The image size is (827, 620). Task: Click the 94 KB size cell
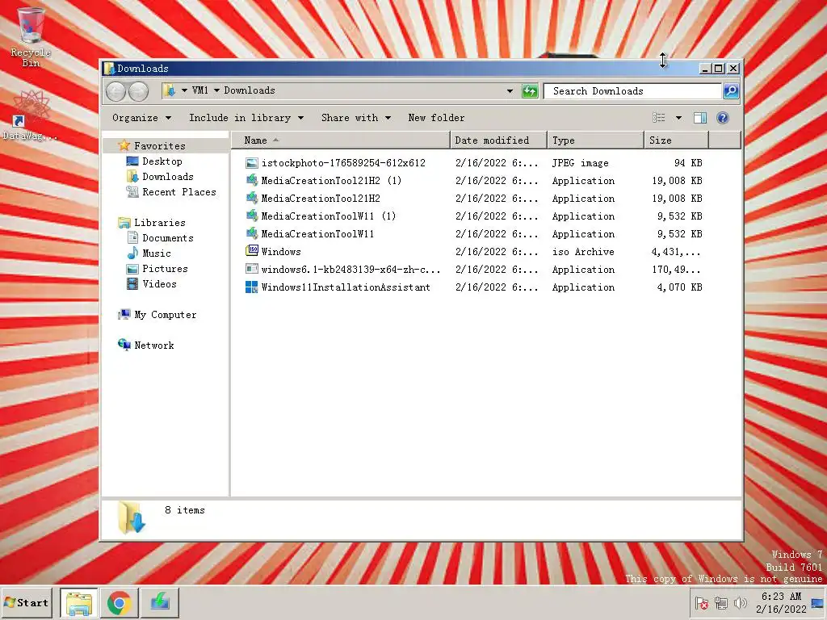[x=688, y=163]
